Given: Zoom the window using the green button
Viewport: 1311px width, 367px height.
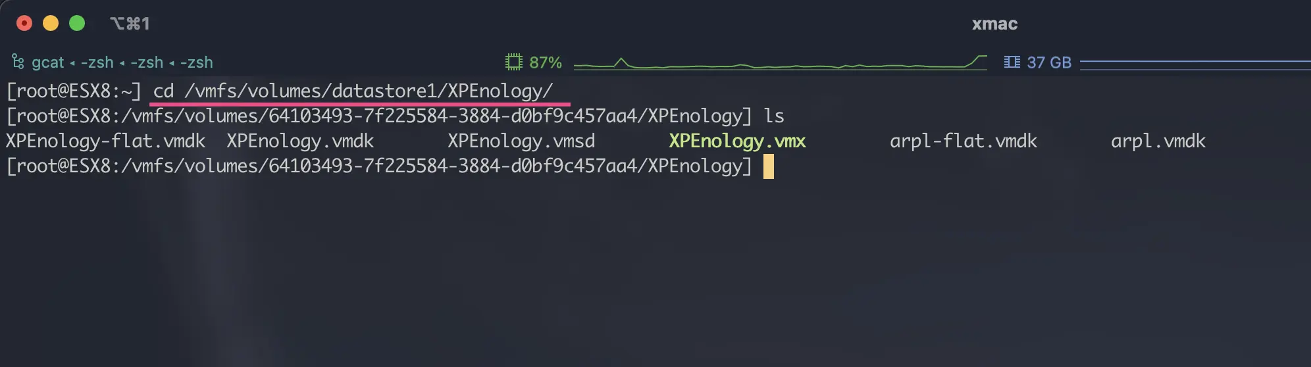Looking at the screenshot, I should pos(77,24).
